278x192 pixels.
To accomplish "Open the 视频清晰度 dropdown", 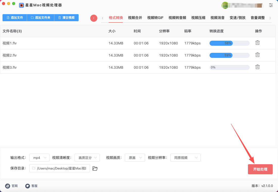I will click(87, 158).
